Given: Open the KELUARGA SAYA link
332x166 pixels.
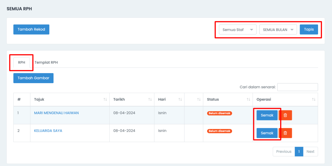Looking at the screenshot, I should coord(48,131).
